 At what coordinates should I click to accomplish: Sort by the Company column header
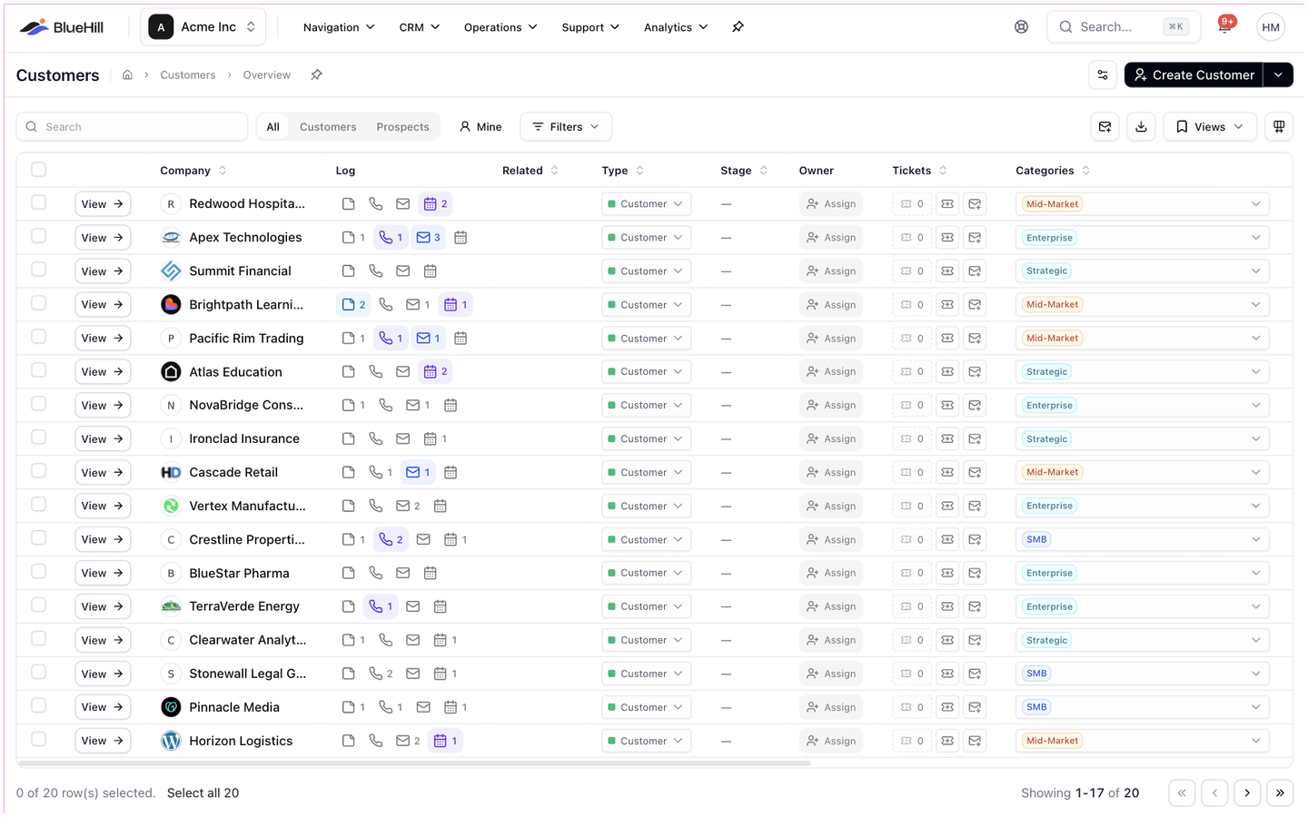pos(193,171)
